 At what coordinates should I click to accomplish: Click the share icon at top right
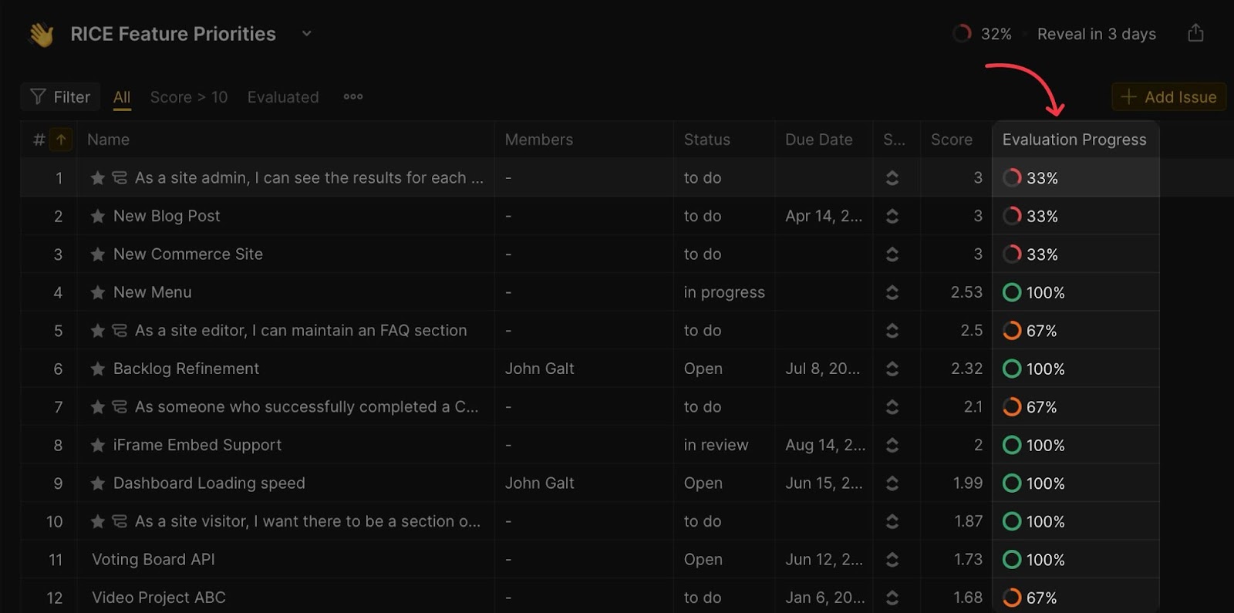[x=1195, y=33]
